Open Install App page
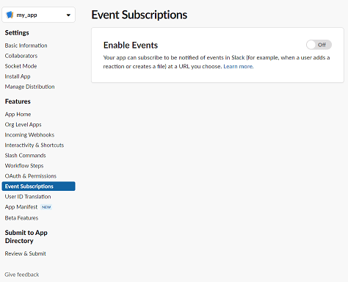 coord(18,76)
